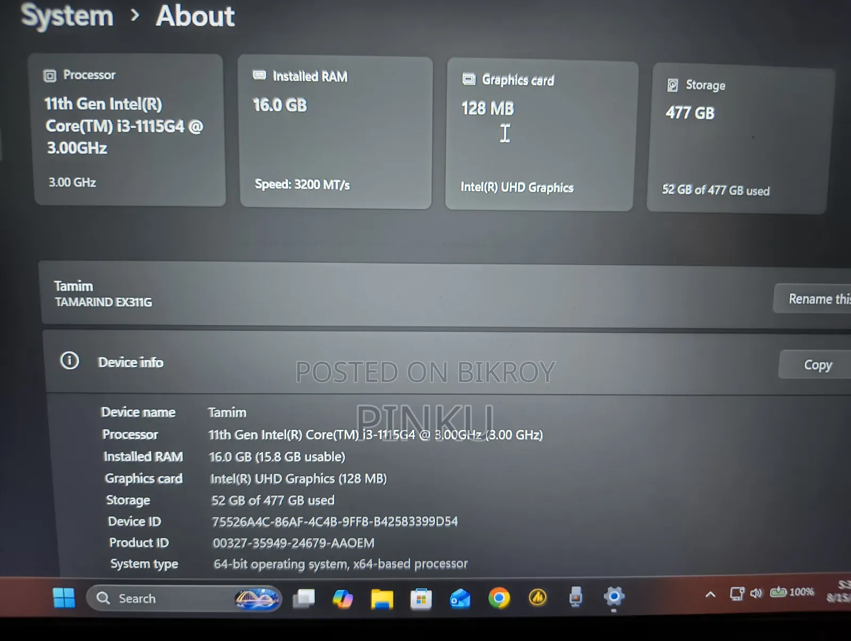
Task: Select the Installed RAM card
Action: coord(335,132)
